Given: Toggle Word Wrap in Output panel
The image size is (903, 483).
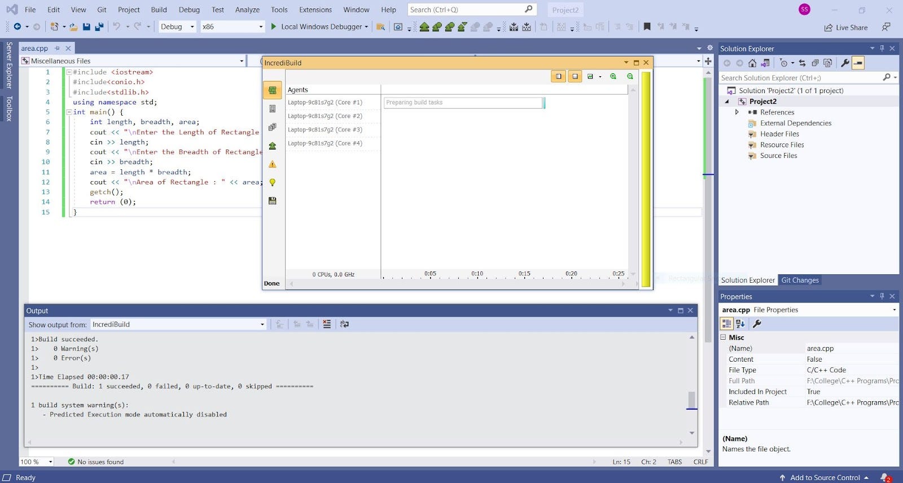Looking at the screenshot, I should click(344, 324).
